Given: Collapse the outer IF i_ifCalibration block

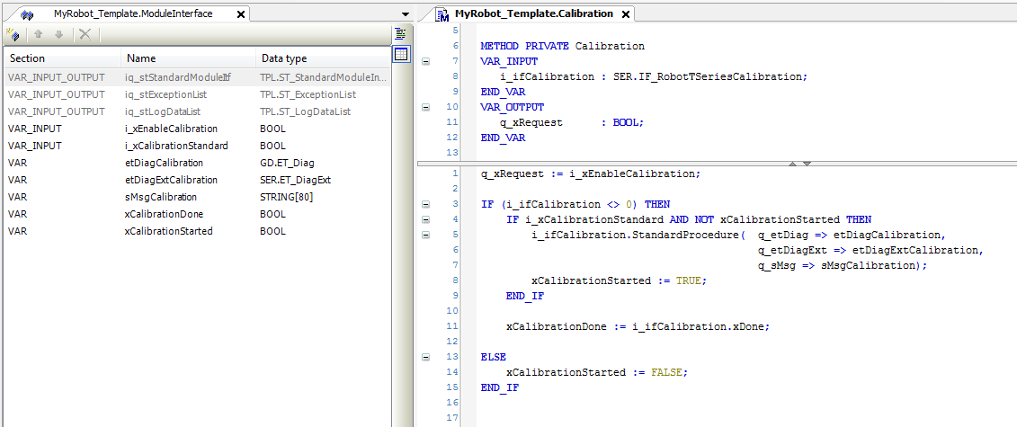Looking at the screenshot, I should [425, 204].
